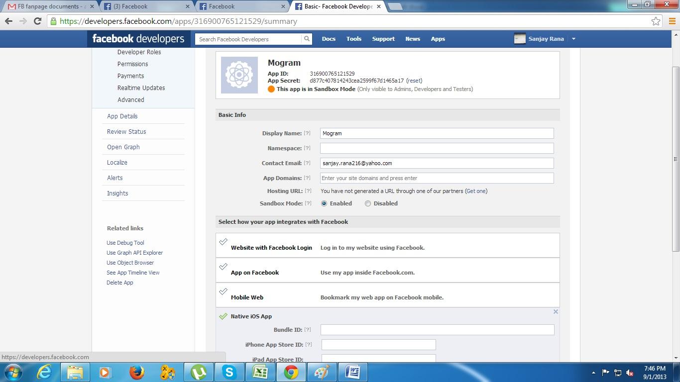
Task: Open the Docs menu
Action: point(329,39)
